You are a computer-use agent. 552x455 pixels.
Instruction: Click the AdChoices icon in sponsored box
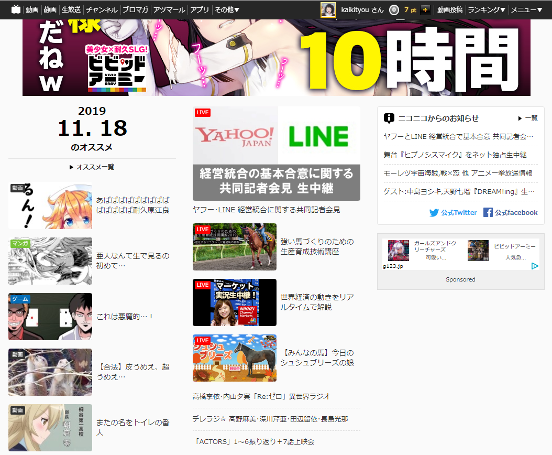coord(534,266)
